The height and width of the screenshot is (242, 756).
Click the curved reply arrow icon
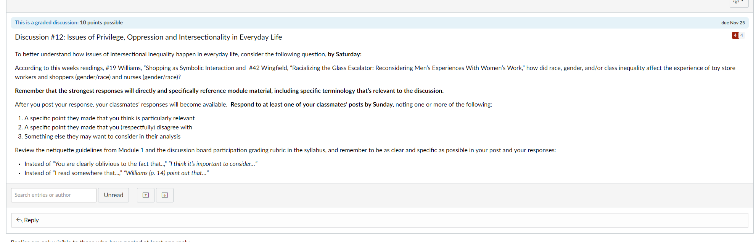tap(19, 220)
